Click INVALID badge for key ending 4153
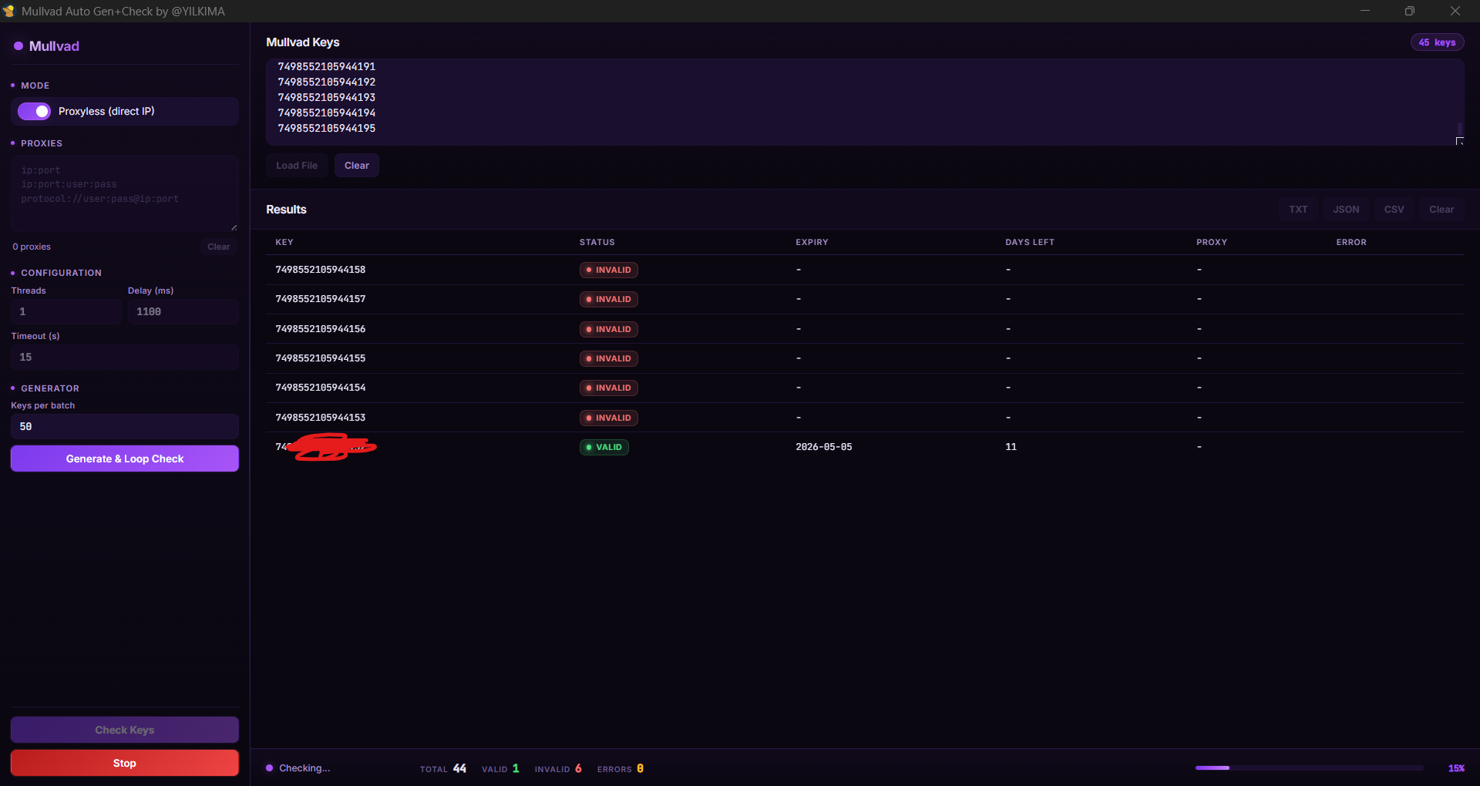Viewport: 1480px width, 786px height. (609, 418)
